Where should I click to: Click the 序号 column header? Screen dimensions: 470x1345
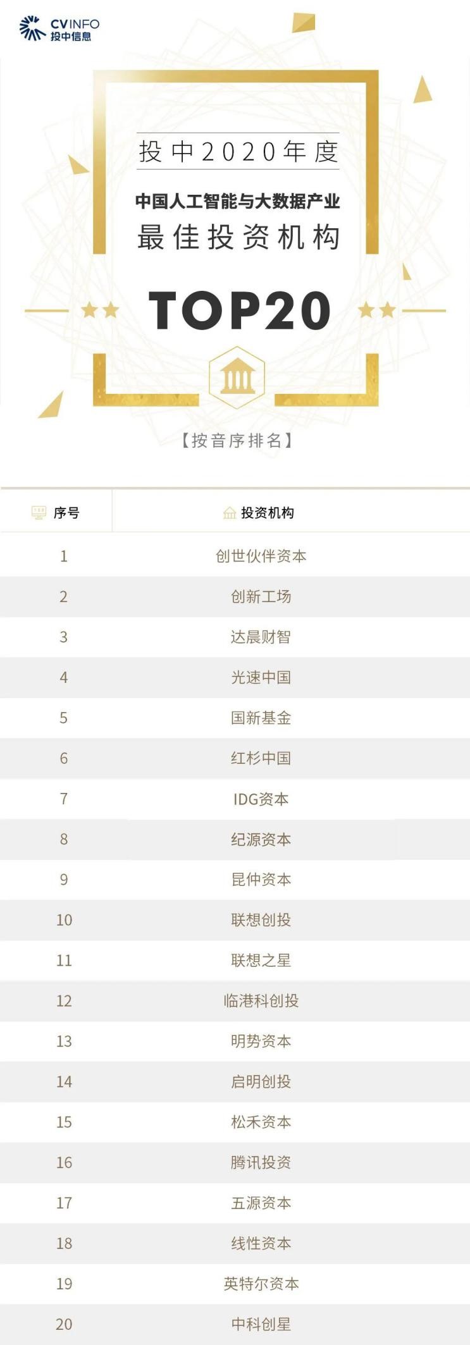[x=66, y=513]
